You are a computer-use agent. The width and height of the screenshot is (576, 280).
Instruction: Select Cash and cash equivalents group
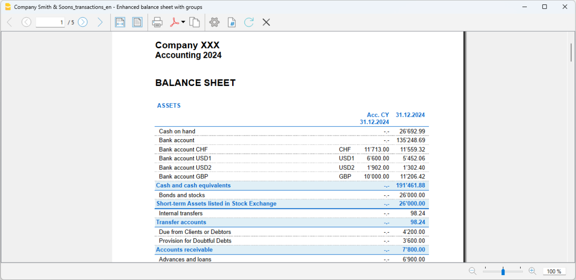click(194, 186)
